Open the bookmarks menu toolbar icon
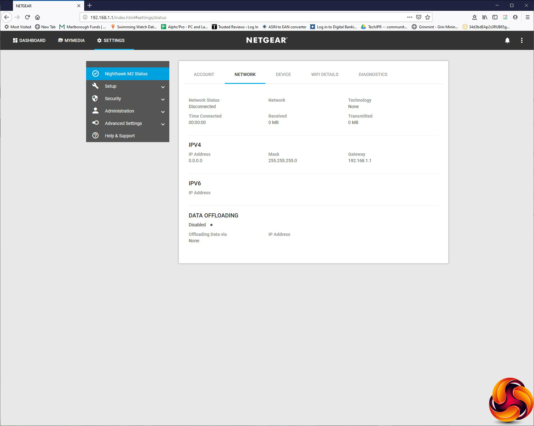Screen dimensions: 534x426 tap(475, 17)
